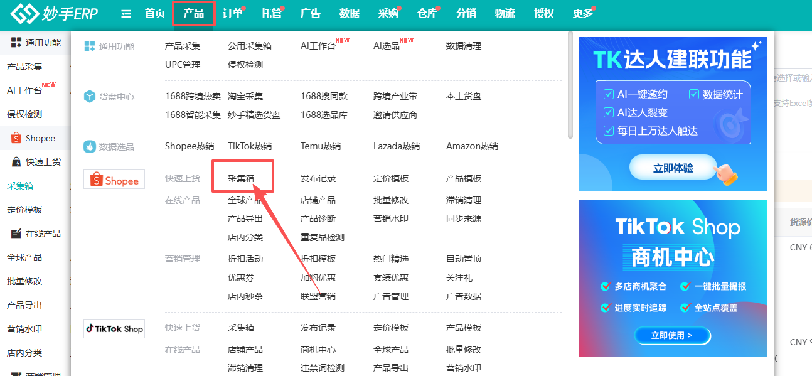Image resolution: width=812 pixels, height=376 pixels.
Task: Select 1688跨境热卖 link
Action: click(x=193, y=96)
